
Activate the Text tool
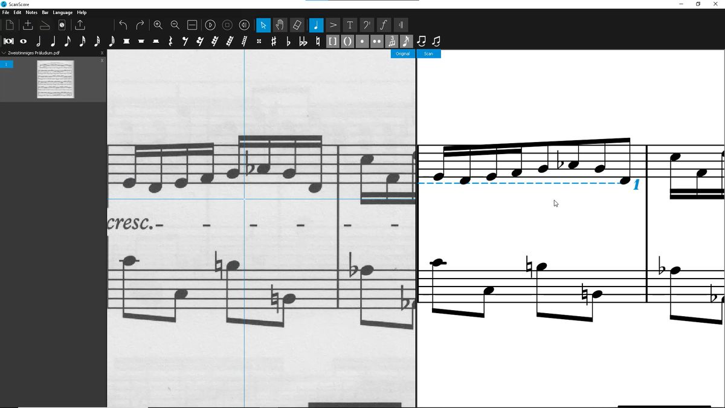click(350, 25)
